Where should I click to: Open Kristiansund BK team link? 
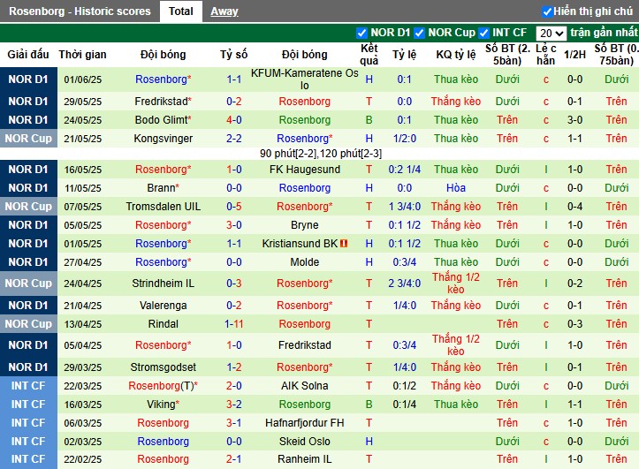pyautogui.click(x=300, y=244)
